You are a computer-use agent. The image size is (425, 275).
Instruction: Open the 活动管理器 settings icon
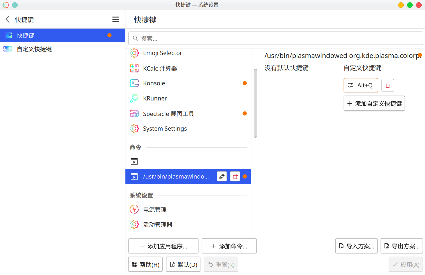(x=134, y=224)
